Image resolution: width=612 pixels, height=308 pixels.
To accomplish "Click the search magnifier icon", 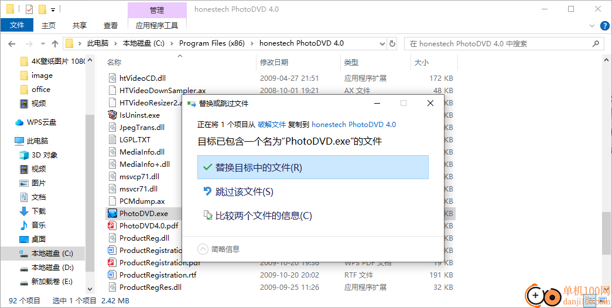I will tap(596, 44).
